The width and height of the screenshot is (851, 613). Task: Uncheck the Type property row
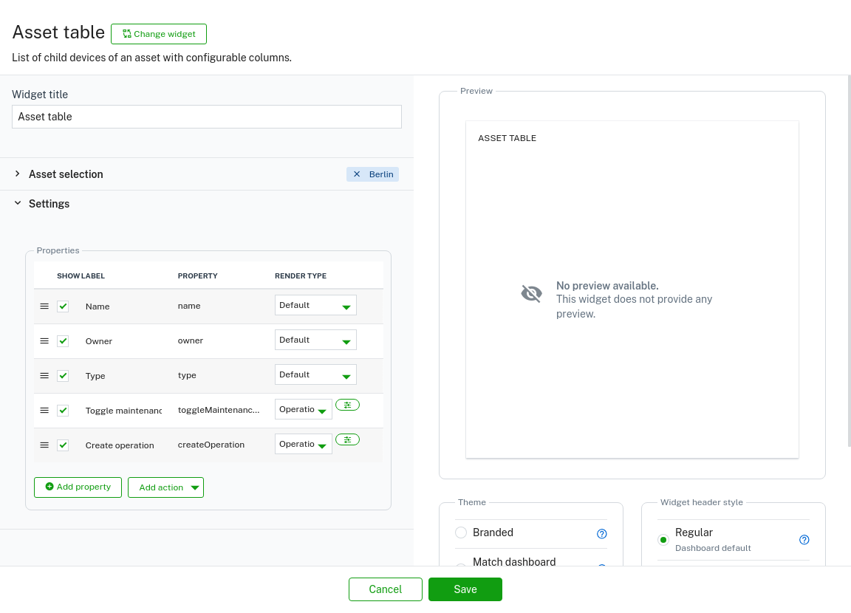pyautogui.click(x=63, y=375)
